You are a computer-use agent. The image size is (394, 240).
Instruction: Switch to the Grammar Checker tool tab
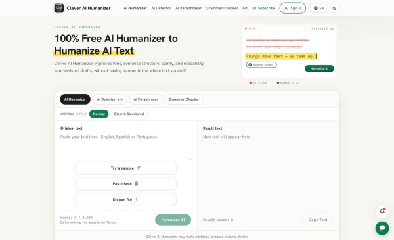184,99
